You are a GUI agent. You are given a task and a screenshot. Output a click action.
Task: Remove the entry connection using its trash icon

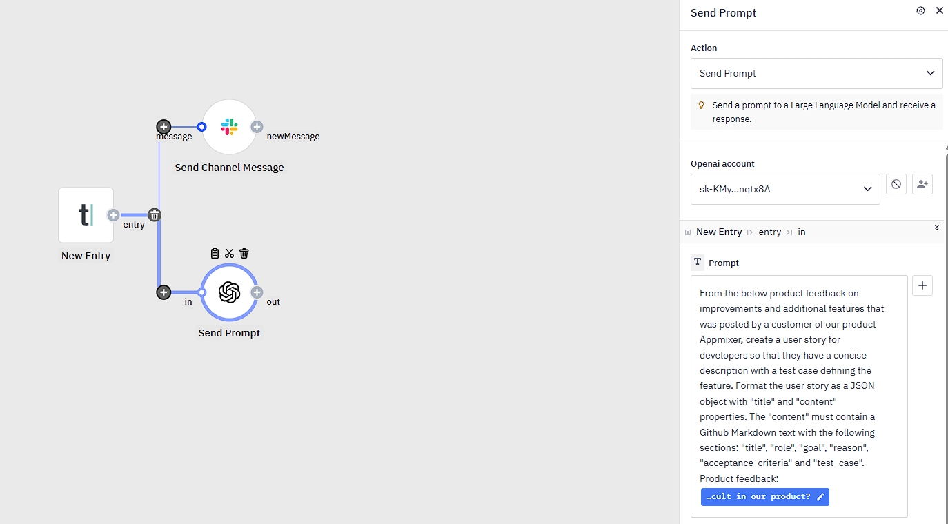point(155,215)
